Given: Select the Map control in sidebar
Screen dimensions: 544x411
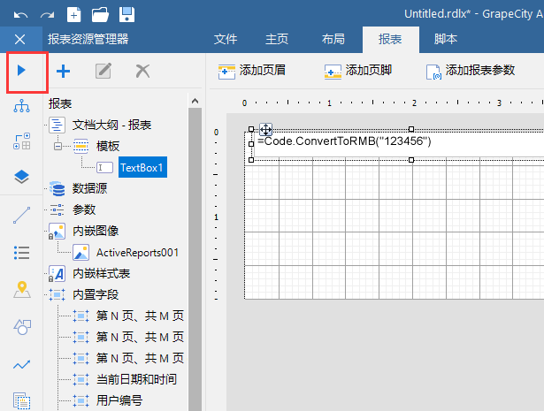Looking at the screenshot, I should [22, 289].
